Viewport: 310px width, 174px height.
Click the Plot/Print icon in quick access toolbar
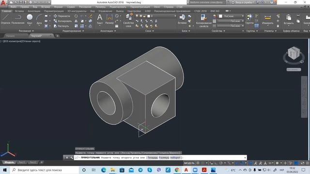(31, 2)
